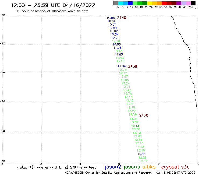199x175 pixels.
Task: Click the dark green wave height 15.13
Action: tap(135, 126)
